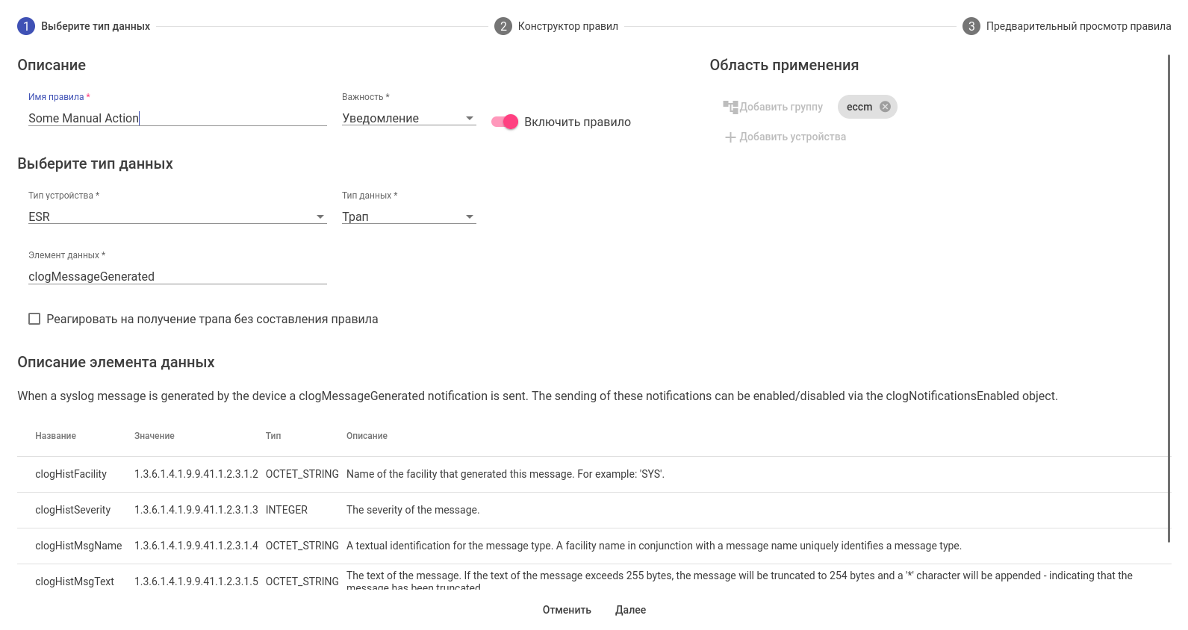This screenshot has height=630, width=1188.
Task: Click the step 1 circle icon
Action: pyautogui.click(x=26, y=26)
